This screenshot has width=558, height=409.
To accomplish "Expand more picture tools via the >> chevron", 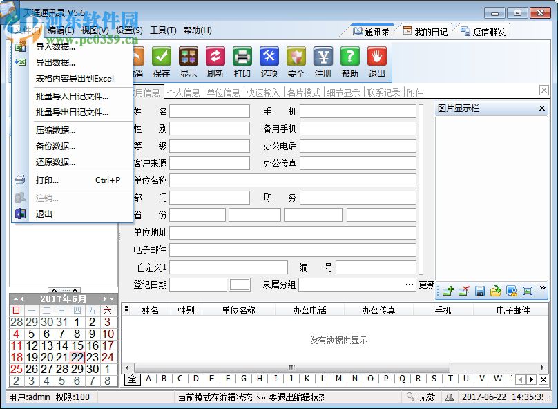I will [543, 288].
